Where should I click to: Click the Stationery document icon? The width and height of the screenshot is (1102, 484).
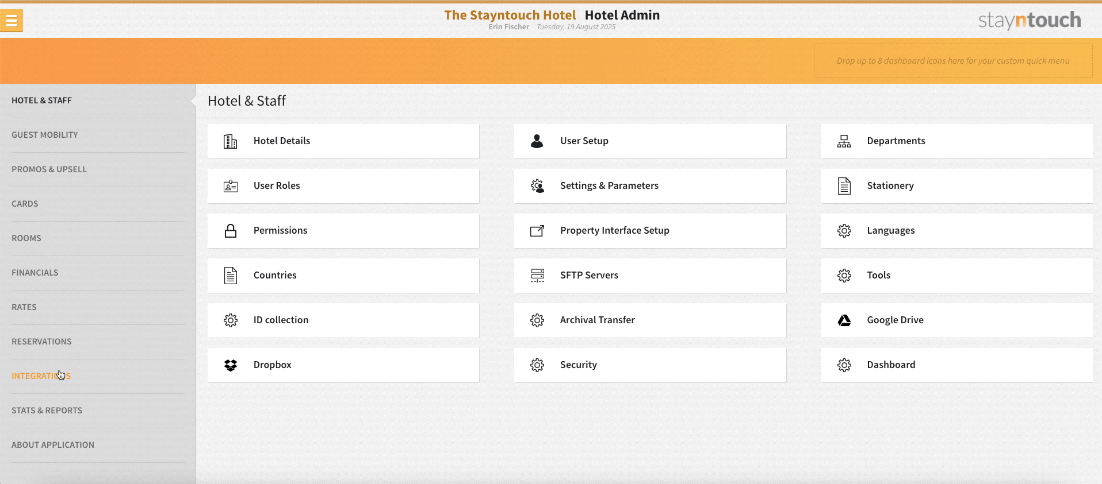pos(844,186)
